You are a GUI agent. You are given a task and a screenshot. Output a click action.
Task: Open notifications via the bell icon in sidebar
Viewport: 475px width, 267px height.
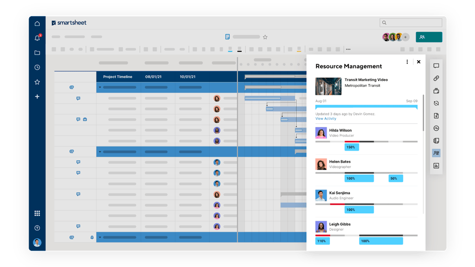point(37,38)
